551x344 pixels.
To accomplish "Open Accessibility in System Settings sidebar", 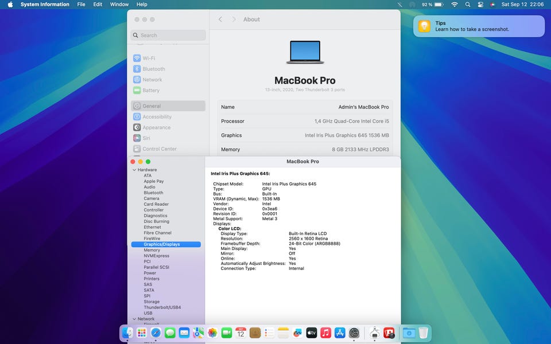I will pyautogui.click(x=168, y=116).
